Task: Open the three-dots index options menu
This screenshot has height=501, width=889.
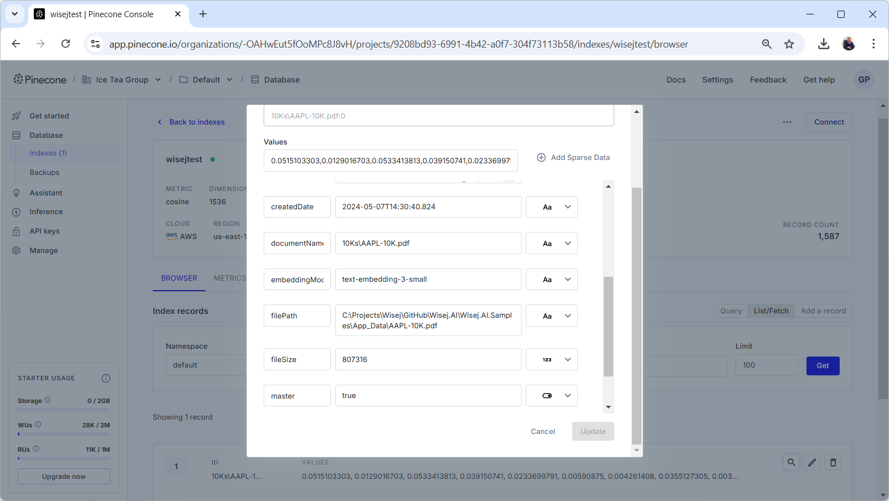Action: click(x=787, y=122)
